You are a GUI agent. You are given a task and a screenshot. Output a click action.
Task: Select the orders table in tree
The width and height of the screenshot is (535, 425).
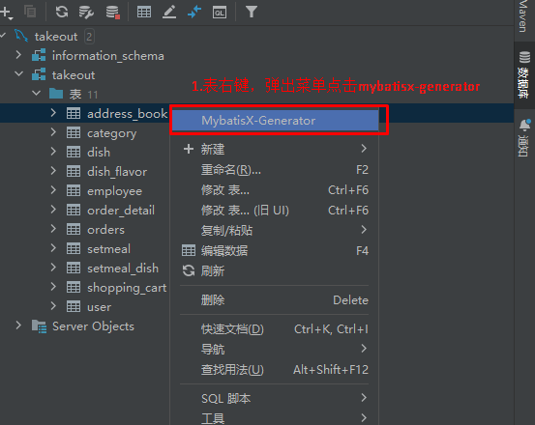point(105,230)
